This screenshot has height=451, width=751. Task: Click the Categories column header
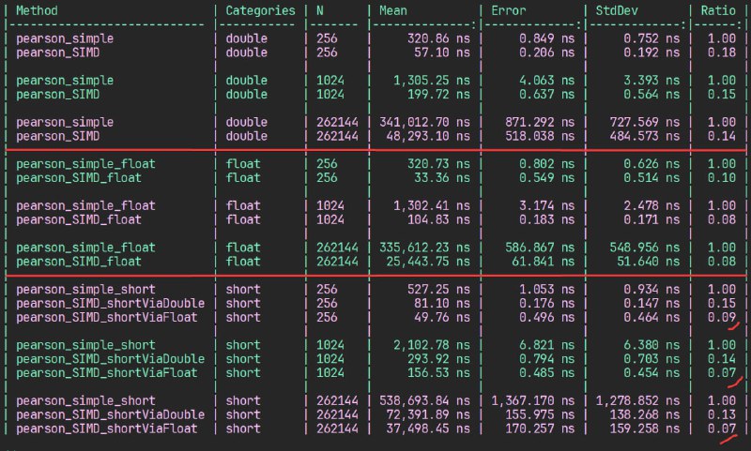point(261,10)
